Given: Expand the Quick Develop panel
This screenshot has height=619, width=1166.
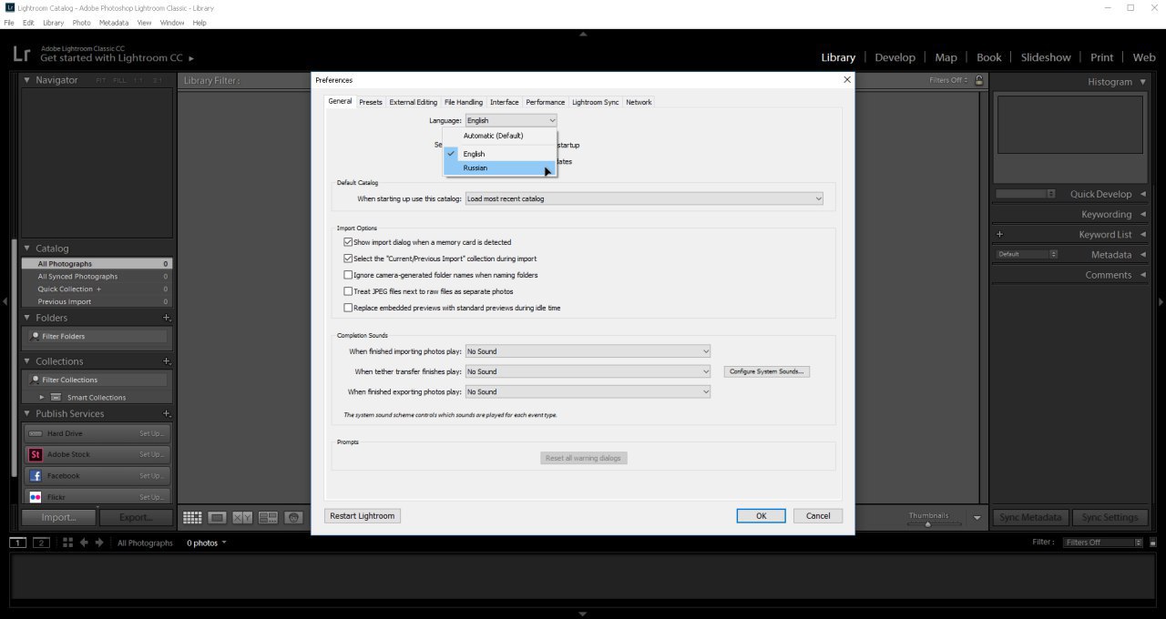Looking at the screenshot, I should pyautogui.click(x=1142, y=194).
